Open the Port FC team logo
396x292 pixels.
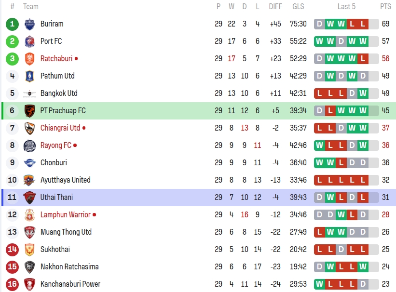pyautogui.click(x=29, y=41)
